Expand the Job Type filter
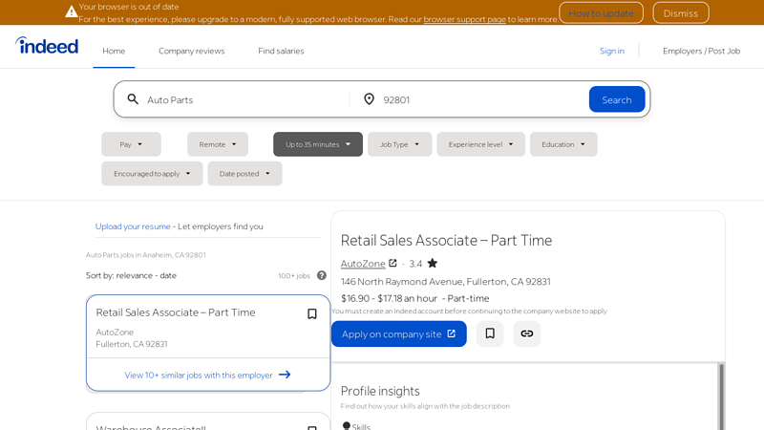The width and height of the screenshot is (764, 430). (399, 144)
